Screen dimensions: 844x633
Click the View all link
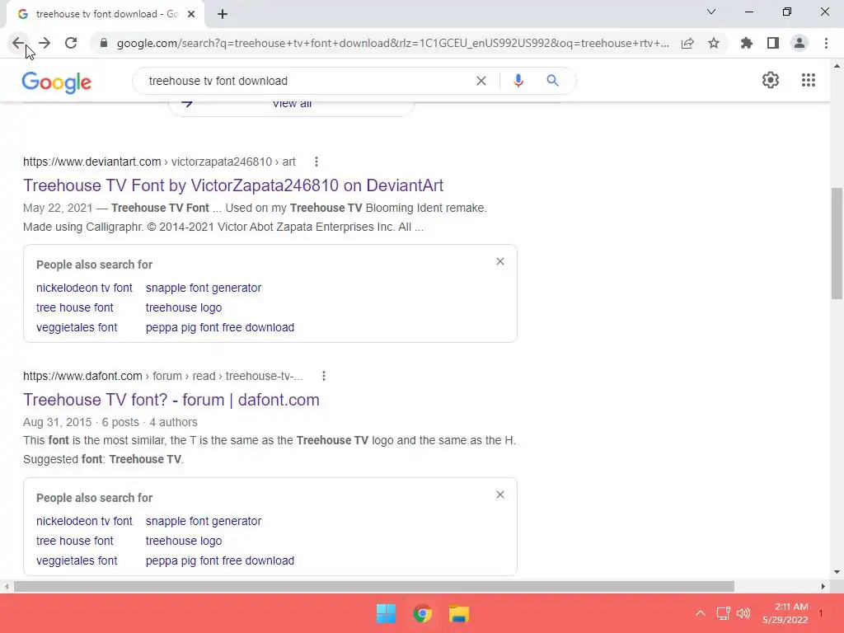[x=292, y=103]
